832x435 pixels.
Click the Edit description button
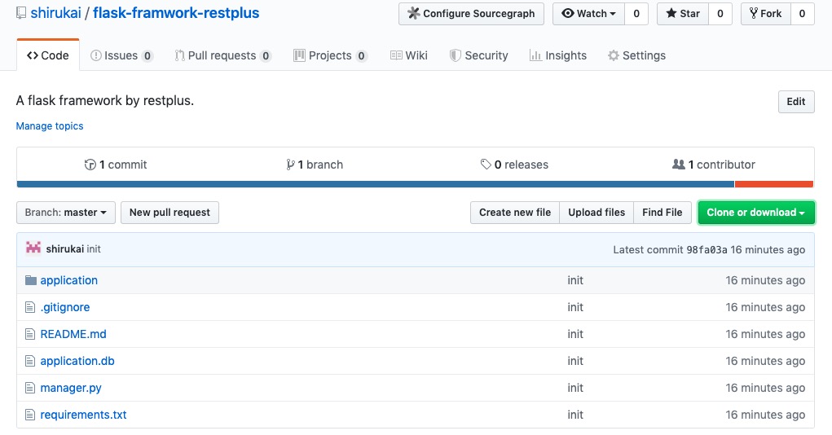click(x=796, y=101)
